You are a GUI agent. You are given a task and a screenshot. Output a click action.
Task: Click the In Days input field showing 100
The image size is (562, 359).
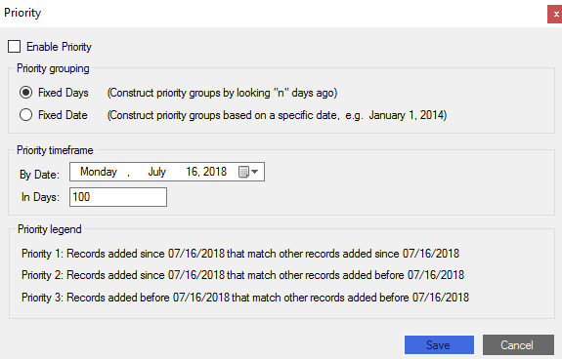(x=118, y=197)
